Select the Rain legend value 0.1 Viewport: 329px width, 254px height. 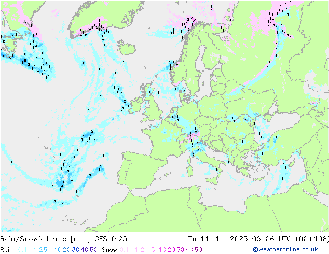(x=22, y=250)
